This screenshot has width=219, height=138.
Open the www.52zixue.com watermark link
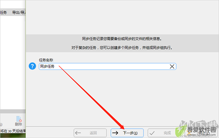[x=202, y=135]
